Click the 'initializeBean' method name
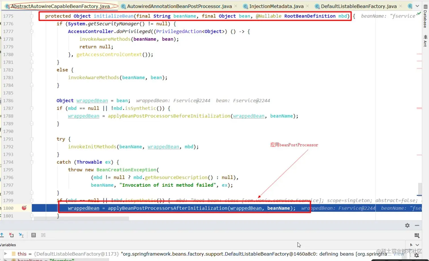Image resolution: width=429 pixels, height=261 pixels. pyautogui.click(x=114, y=16)
